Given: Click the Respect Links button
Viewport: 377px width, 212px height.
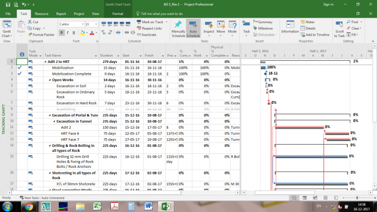Looking at the screenshot, I should [149, 29].
